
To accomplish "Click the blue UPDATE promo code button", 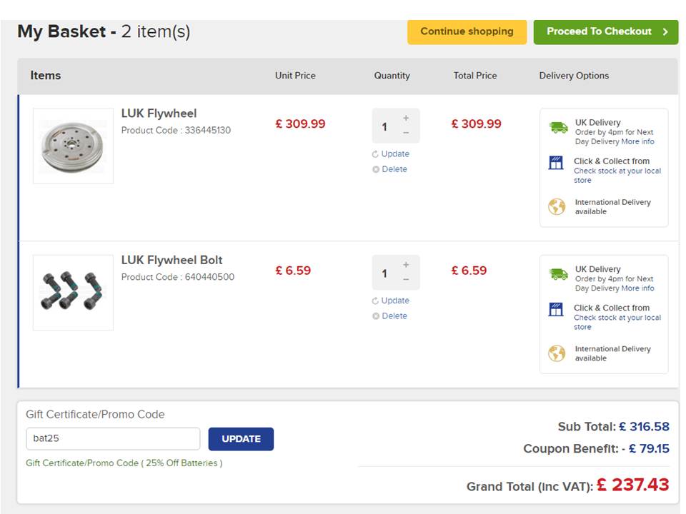I will point(241,439).
